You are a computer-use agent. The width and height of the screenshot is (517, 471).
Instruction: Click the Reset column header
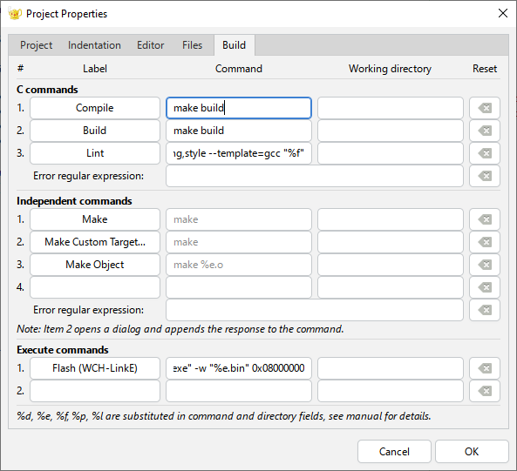click(485, 69)
